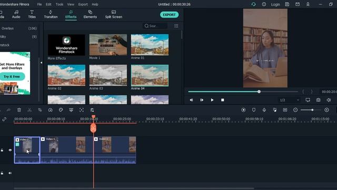
Task: Open the View menu
Action: [71, 4]
